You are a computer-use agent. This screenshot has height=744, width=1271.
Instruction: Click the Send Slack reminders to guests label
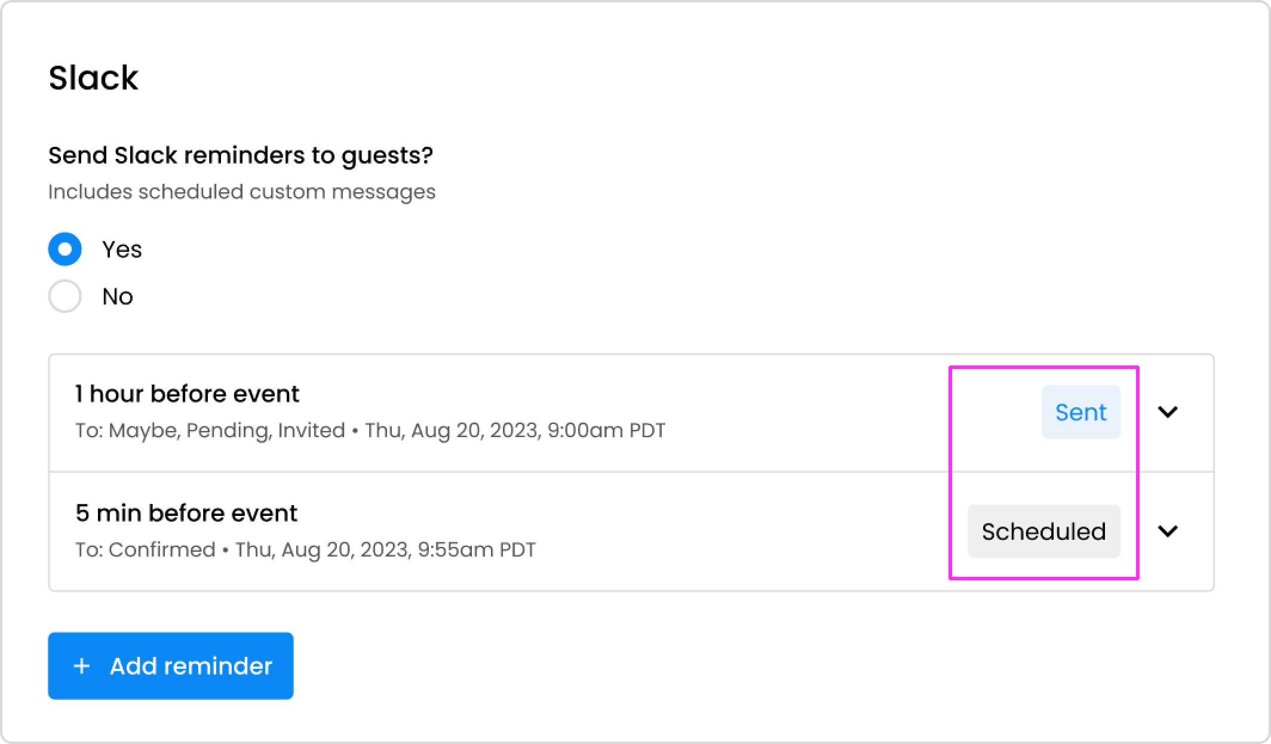(x=240, y=155)
